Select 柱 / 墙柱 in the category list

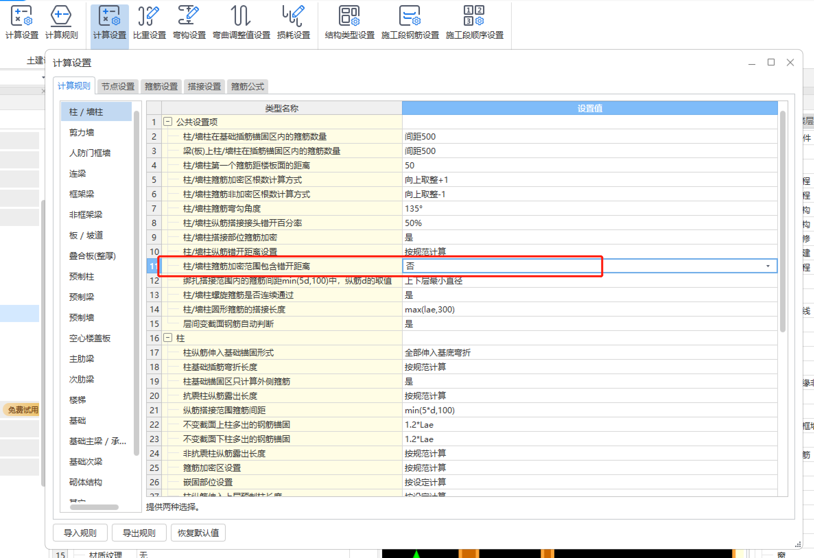(x=96, y=112)
